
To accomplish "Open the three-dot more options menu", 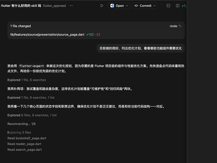I will pyautogui.click(x=71, y=6).
